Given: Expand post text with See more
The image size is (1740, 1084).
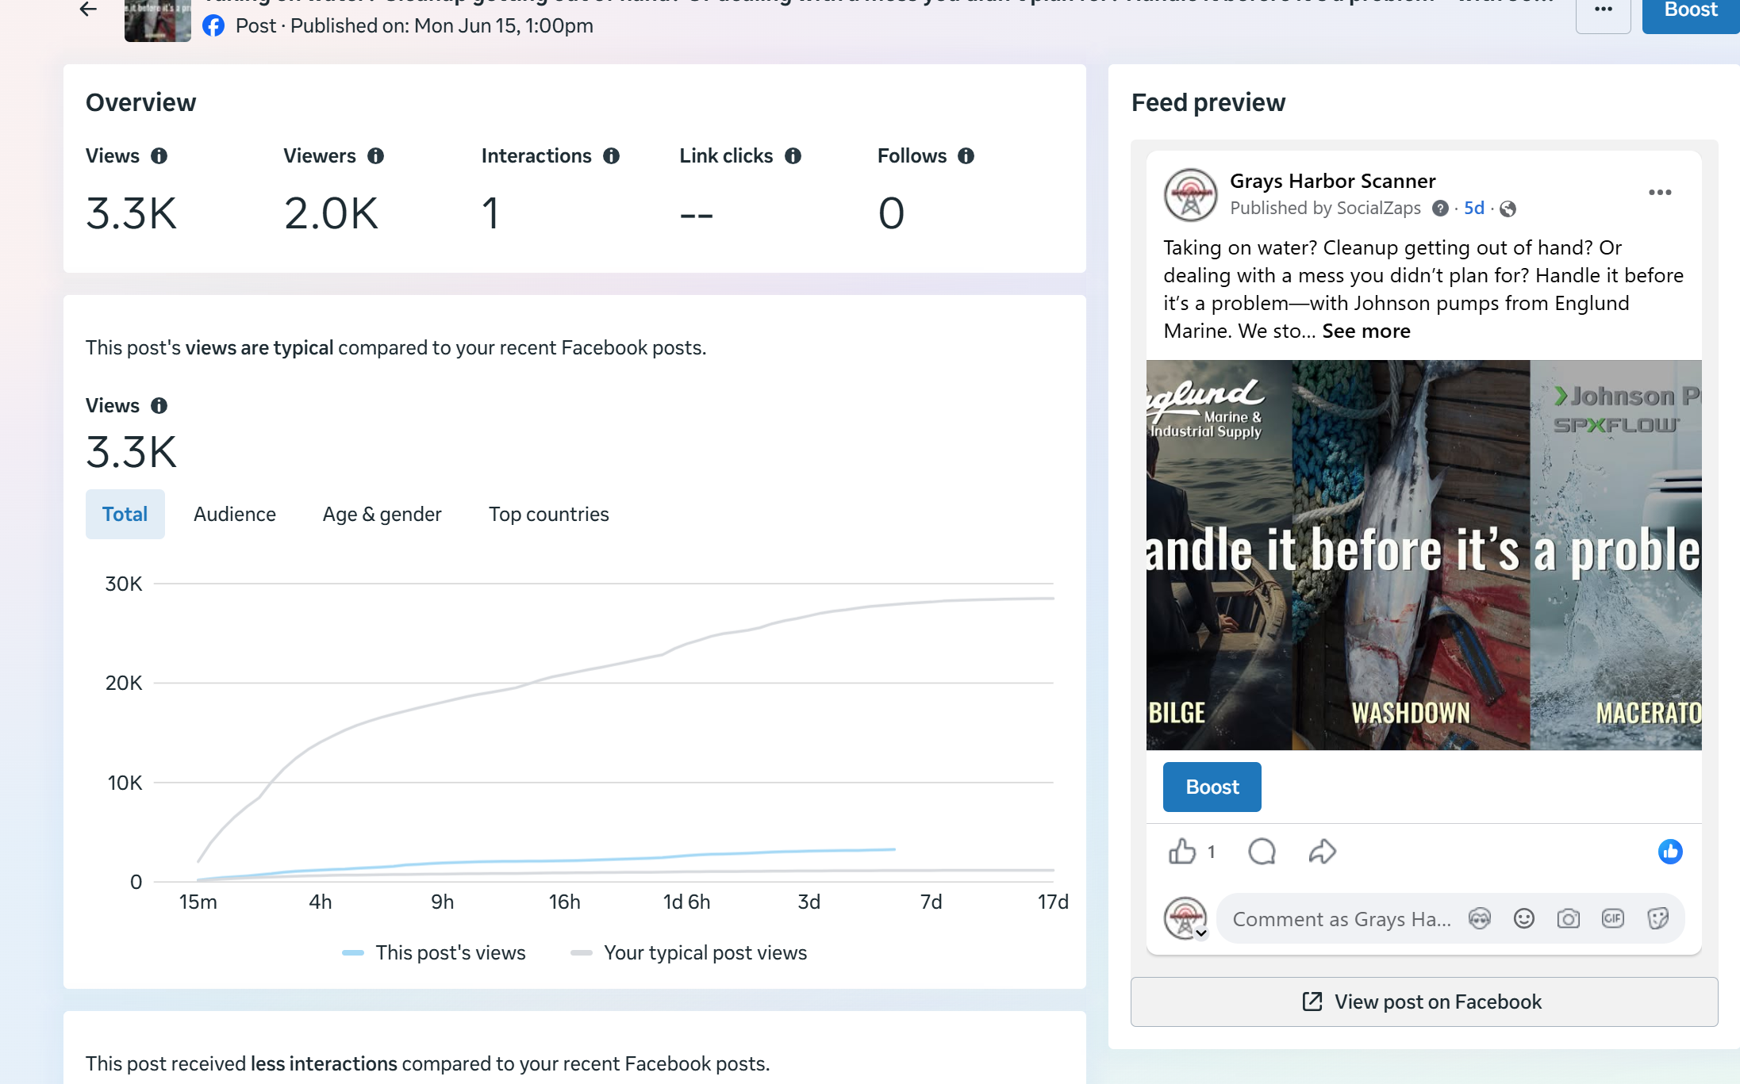Looking at the screenshot, I should (1366, 331).
